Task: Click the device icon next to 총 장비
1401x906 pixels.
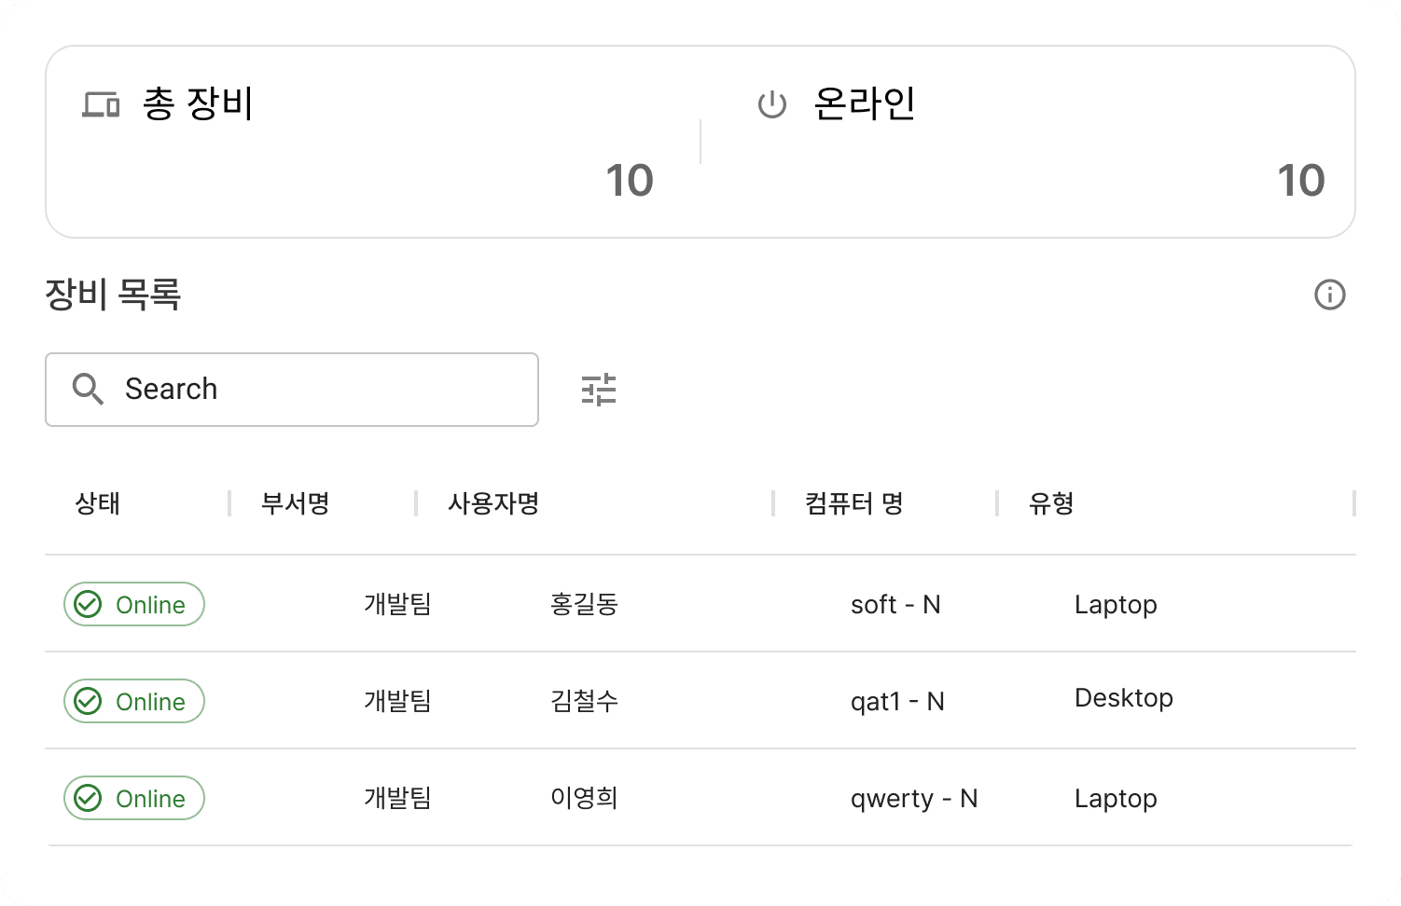Action: pyautogui.click(x=101, y=103)
